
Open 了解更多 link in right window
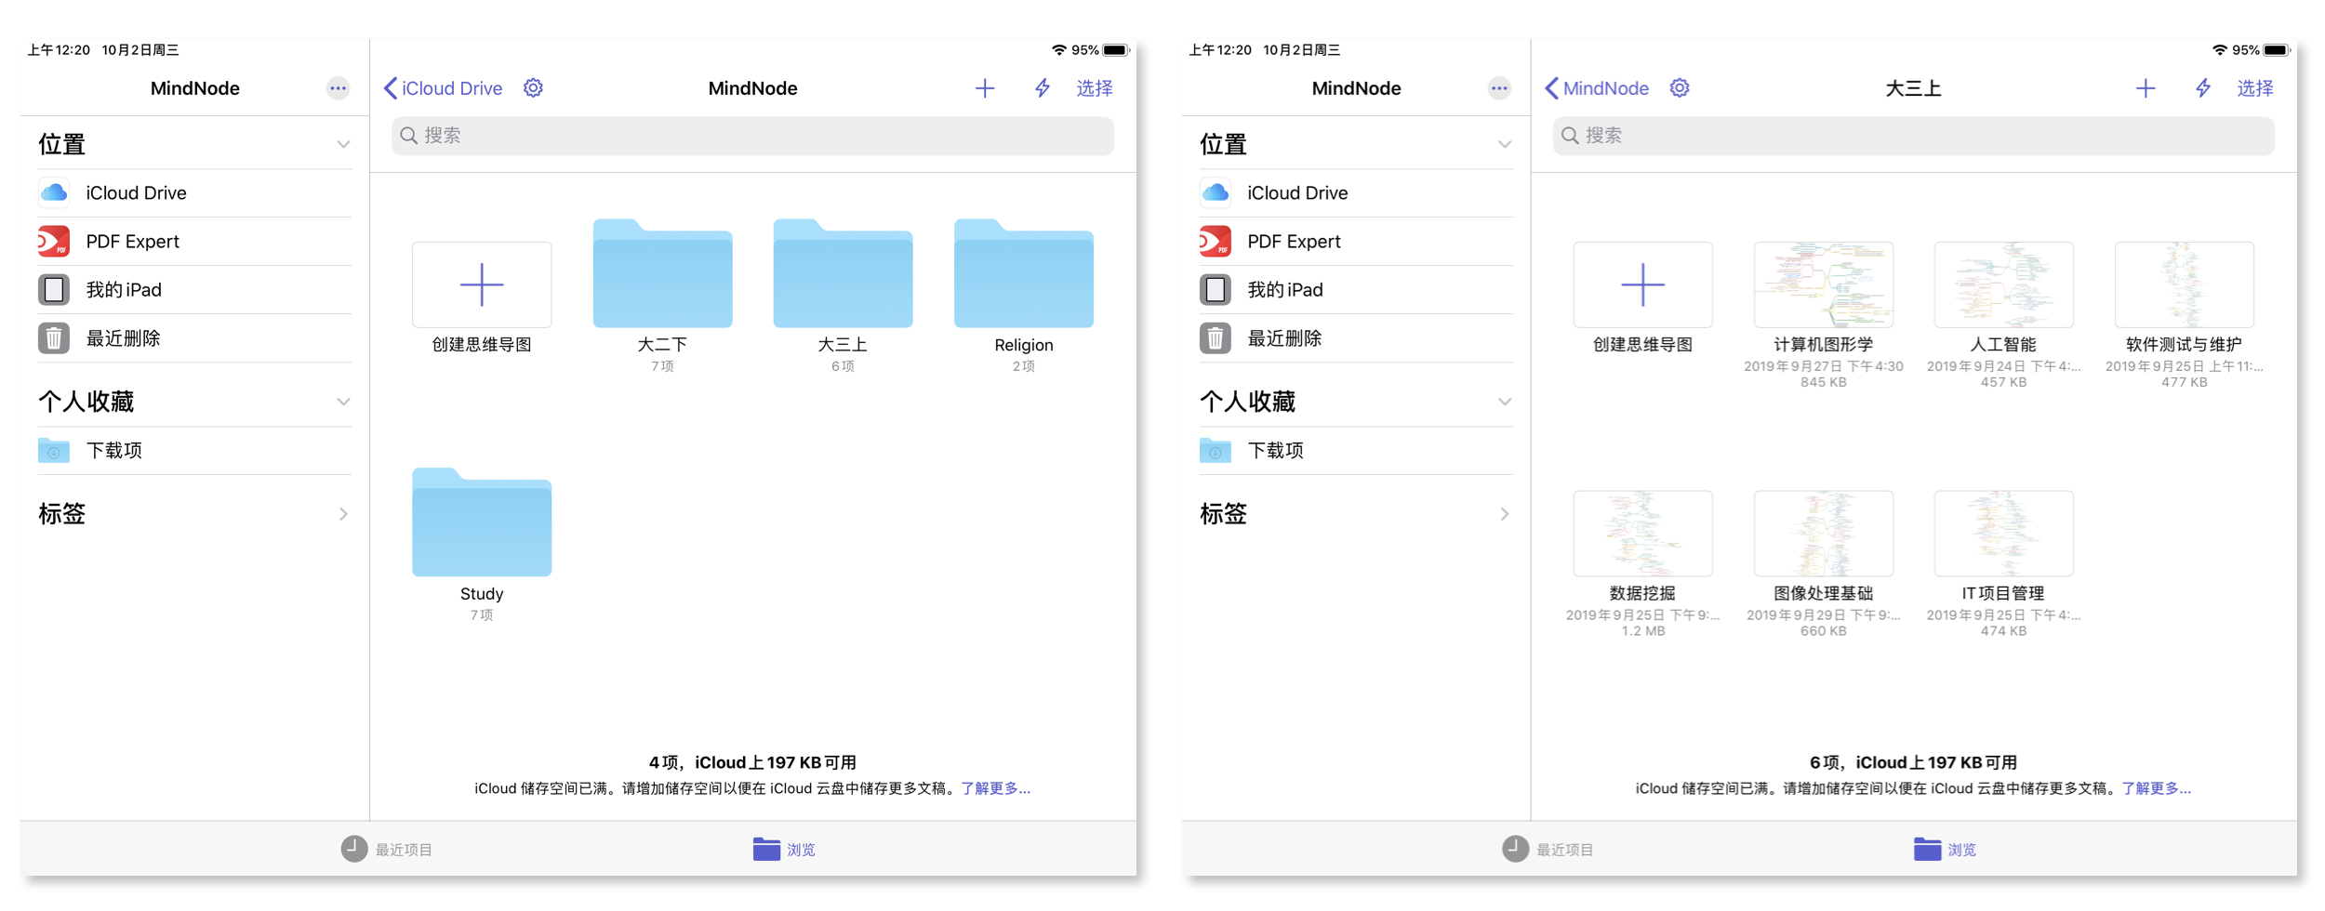(2157, 788)
